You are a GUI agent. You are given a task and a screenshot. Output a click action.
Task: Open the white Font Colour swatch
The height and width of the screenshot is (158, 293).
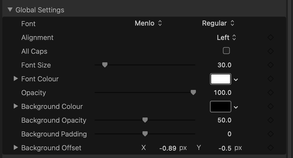point(221,79)
